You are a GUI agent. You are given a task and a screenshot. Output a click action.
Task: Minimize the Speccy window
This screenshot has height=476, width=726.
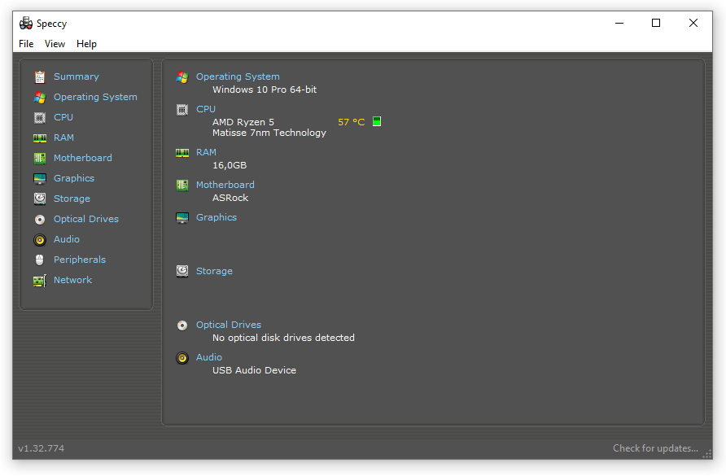(619, 23)
